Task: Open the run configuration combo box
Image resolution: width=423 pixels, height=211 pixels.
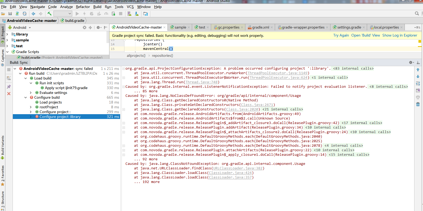Action: [x=63, y=14]
